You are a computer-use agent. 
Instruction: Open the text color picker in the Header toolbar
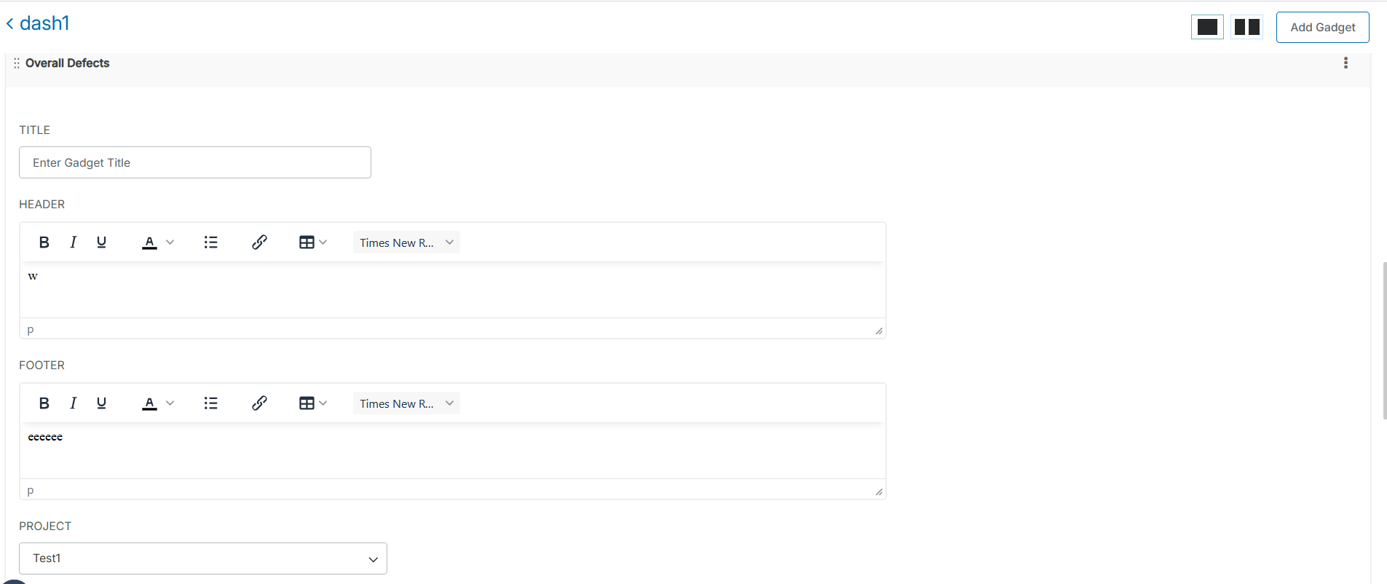tap(149, 242)
